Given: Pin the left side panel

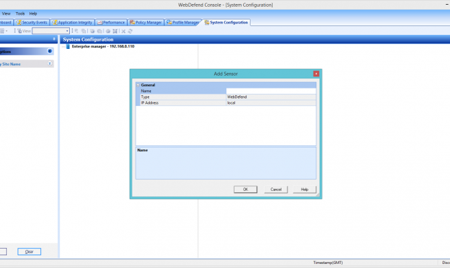Looking at the screenshot, I should click(x=54, y=39).
